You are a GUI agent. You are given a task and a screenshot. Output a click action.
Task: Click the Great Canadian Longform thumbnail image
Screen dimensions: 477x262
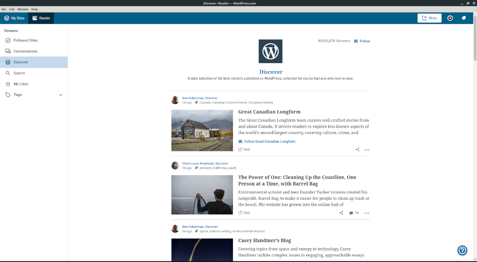(x=202, y=130)
